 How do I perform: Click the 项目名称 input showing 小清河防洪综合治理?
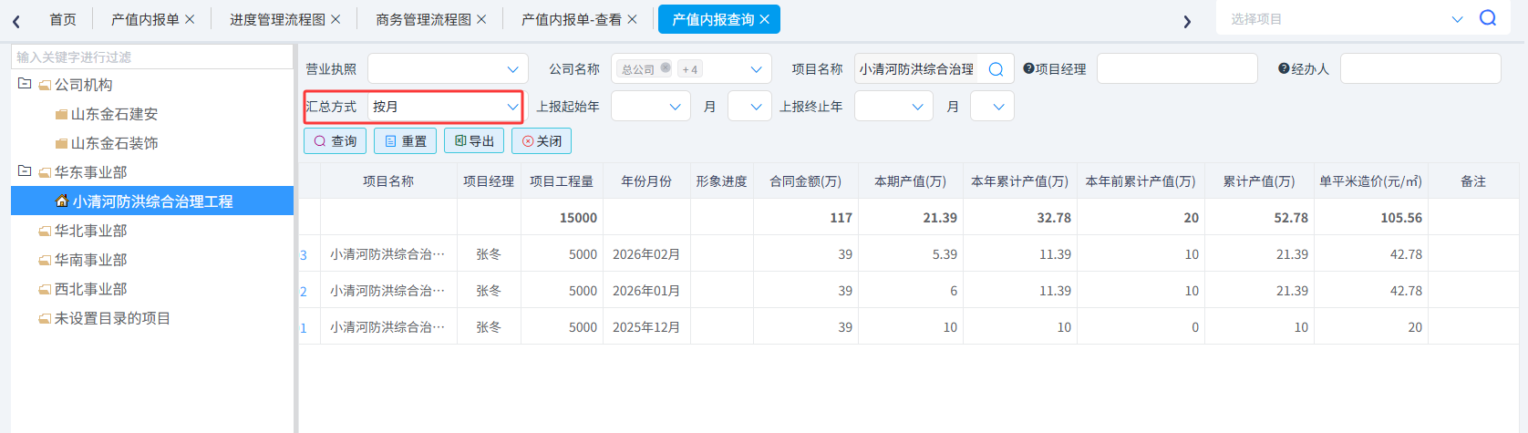coord(917,69)
